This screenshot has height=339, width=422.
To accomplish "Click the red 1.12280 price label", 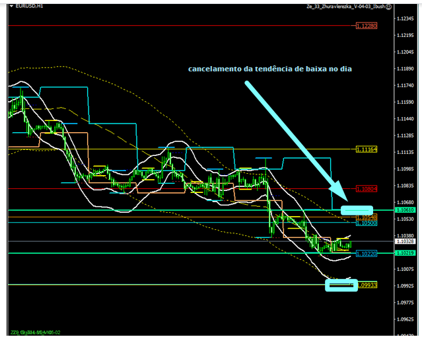I will click(367, 26).
